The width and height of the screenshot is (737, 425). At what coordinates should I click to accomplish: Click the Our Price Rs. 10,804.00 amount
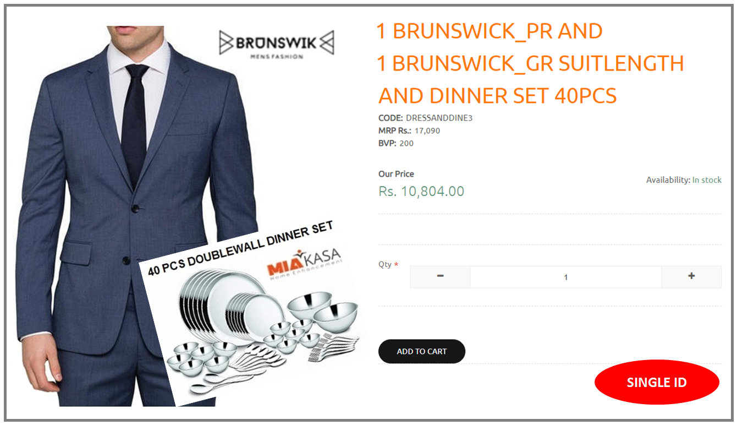[x=421, y=192]
